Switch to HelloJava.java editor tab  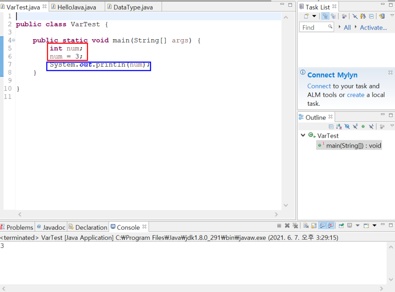[76, 7]
